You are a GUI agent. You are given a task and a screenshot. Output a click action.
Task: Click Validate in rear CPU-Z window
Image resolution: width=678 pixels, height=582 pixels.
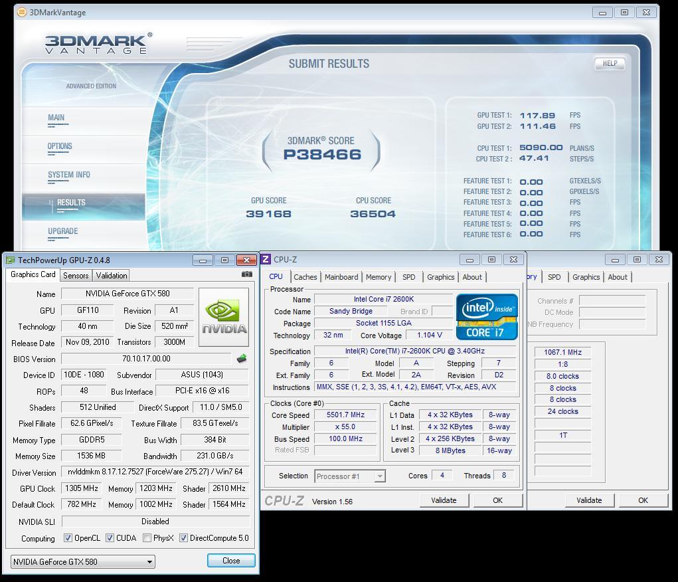click(590, 500)
